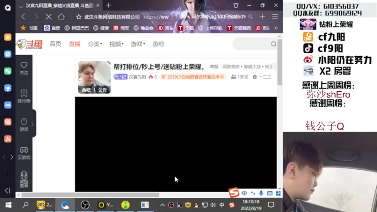
Task: Click search magnifier in browser search box
Action: (251, 16)
